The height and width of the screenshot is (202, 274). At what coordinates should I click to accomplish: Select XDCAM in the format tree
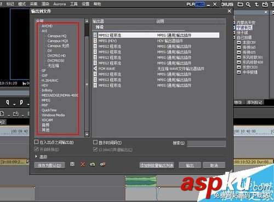(x=47, y=120)
